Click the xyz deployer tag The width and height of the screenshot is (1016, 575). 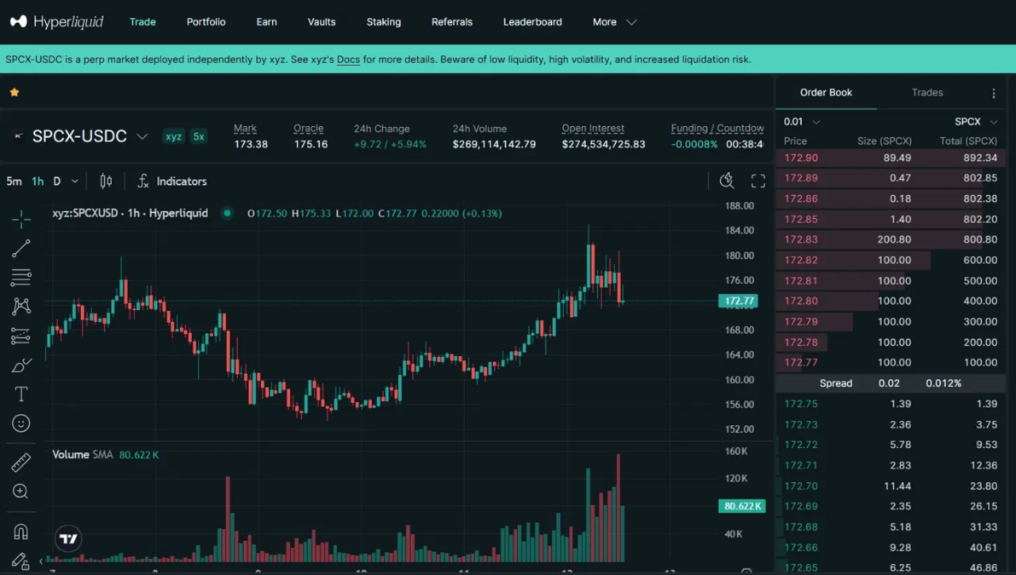coord(173,136)
